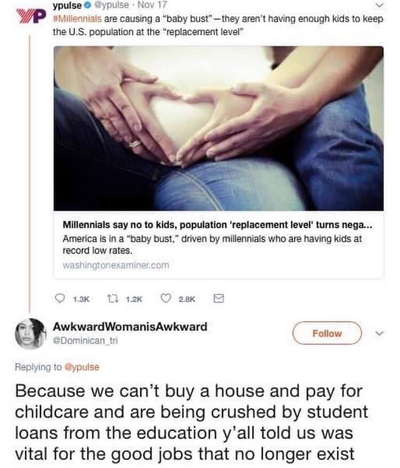The height and width of the screenshot is (468, 400).
Task: Expand the chevron menu on ypulse tweet
Action: pos(379,5)
